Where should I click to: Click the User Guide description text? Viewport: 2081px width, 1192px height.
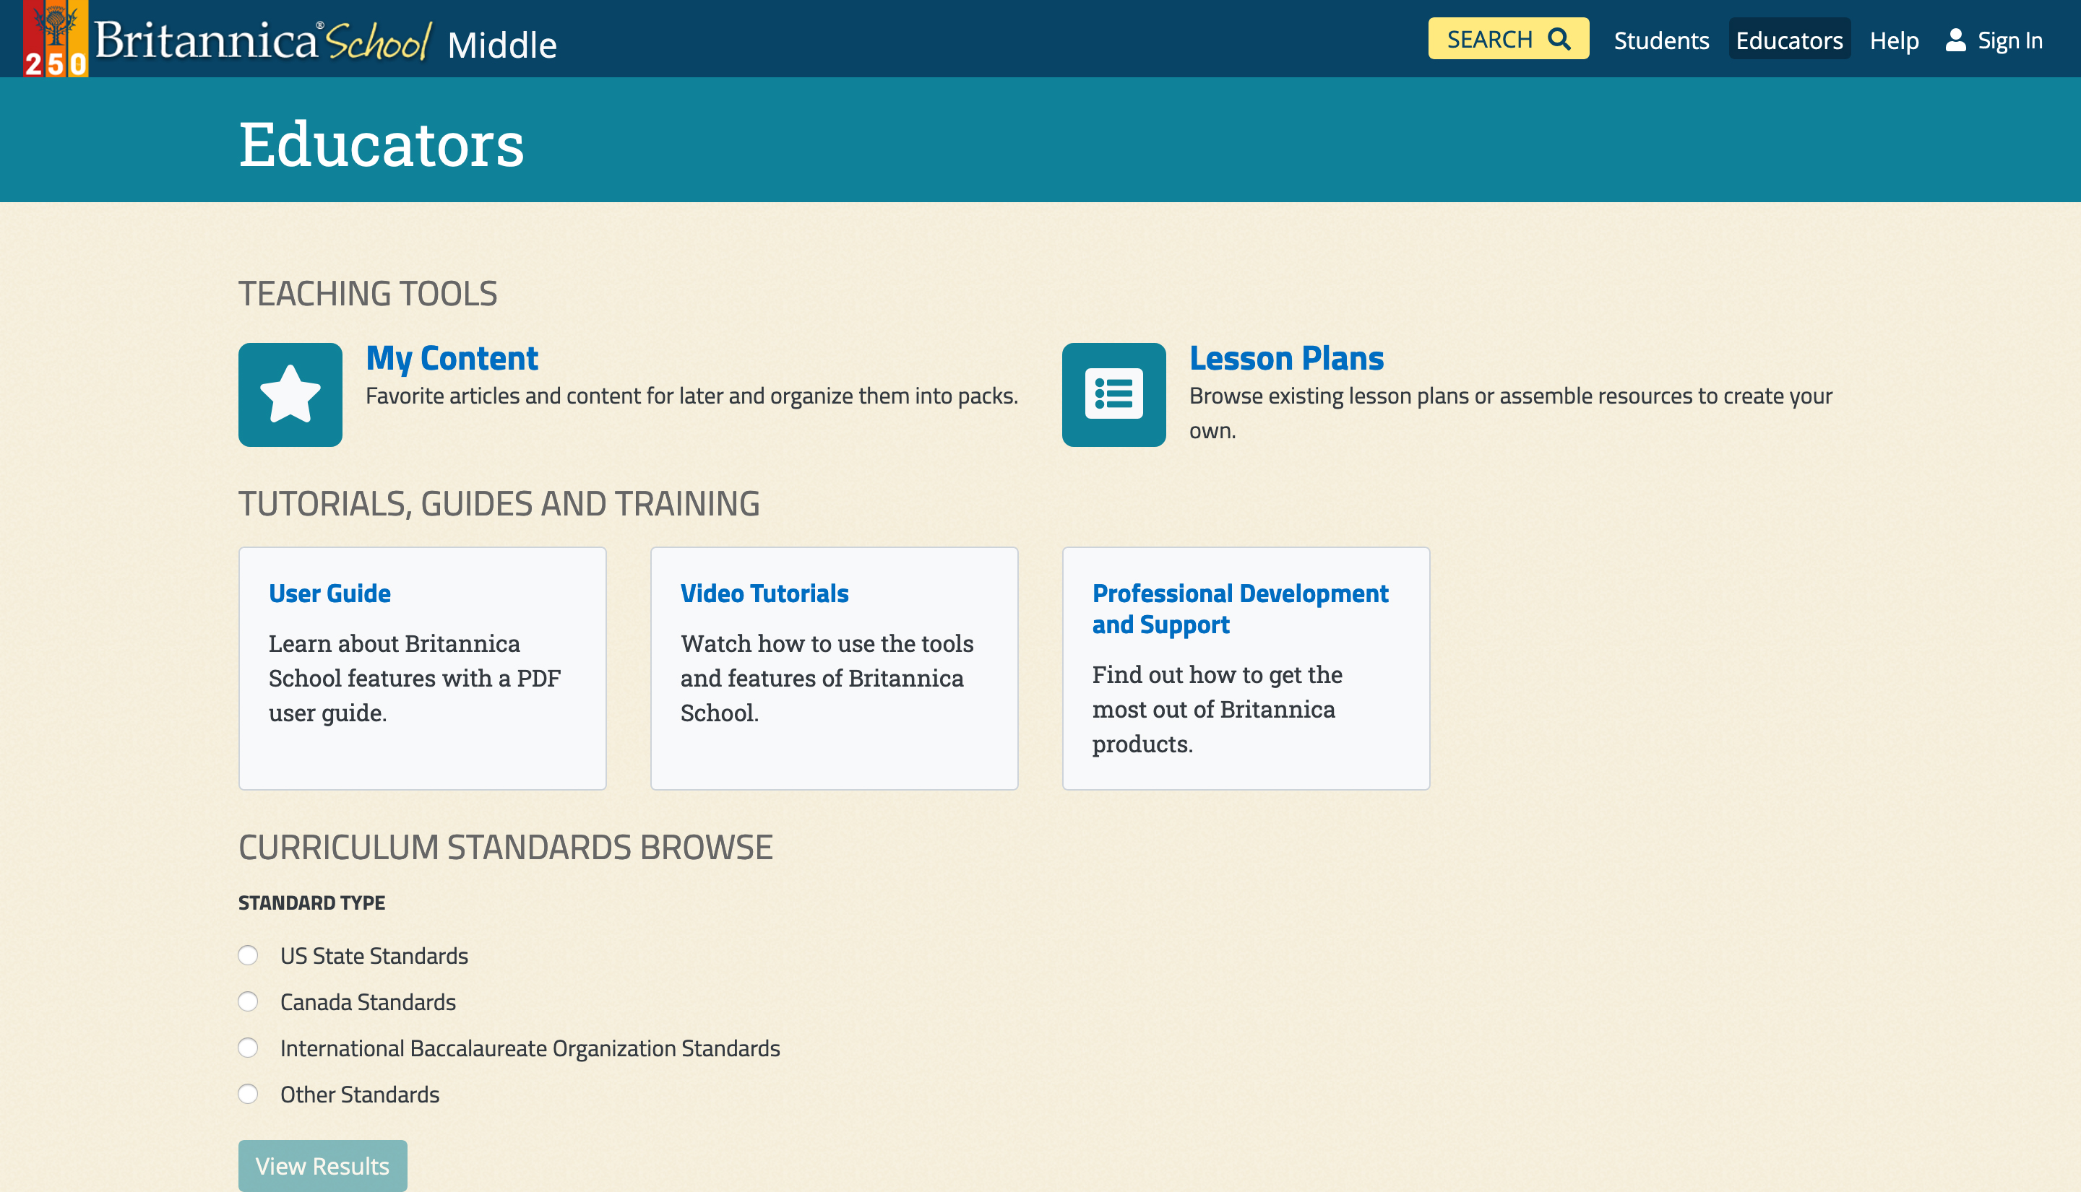[415, 678]
